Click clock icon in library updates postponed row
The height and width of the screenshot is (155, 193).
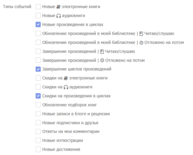click(141, 42)
